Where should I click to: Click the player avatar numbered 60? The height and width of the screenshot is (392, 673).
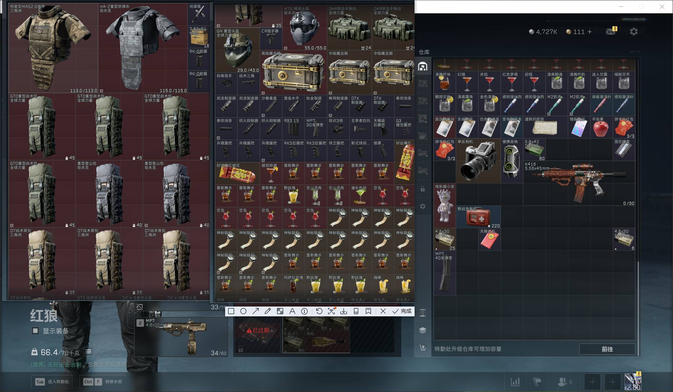(x=633, y=381)
